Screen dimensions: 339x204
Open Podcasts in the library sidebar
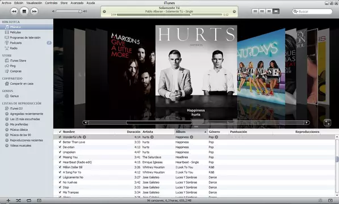[x=16, y=43]
